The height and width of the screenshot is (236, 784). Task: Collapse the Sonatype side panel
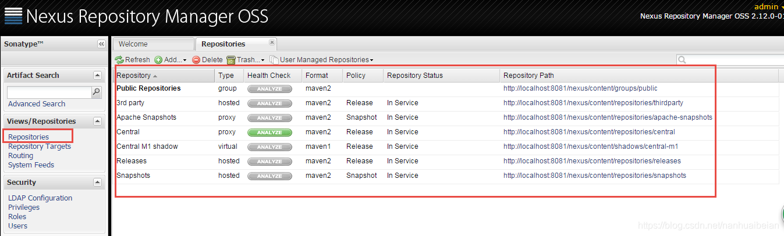coord(101,44)
